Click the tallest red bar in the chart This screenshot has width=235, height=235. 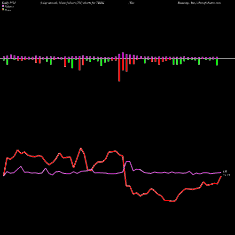(x=119, y=70)
